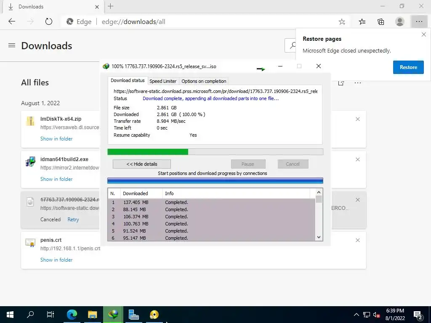Select connection 2 row 88.145 MB
Image resolution: width=431 pixels, height=323 pixels.
(212, 209)
